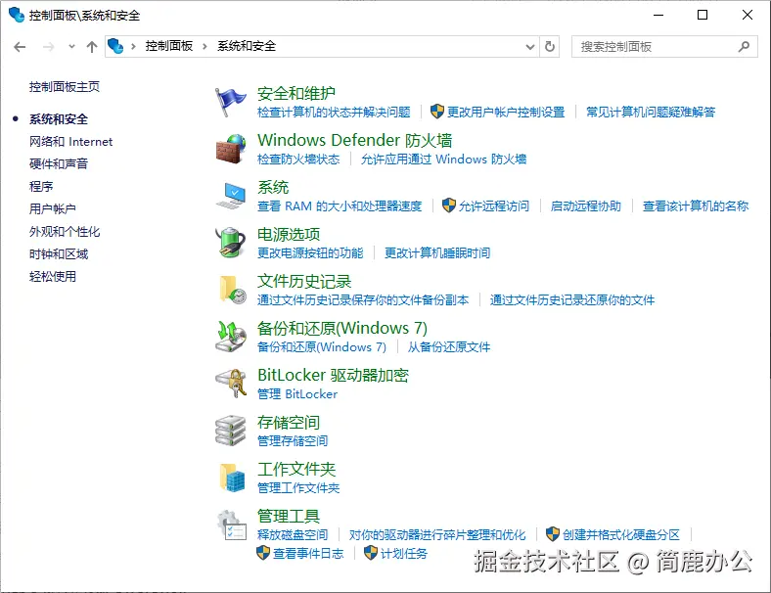Open 允许应用通过 Windows 防火墙 link

tap(443, 159)
